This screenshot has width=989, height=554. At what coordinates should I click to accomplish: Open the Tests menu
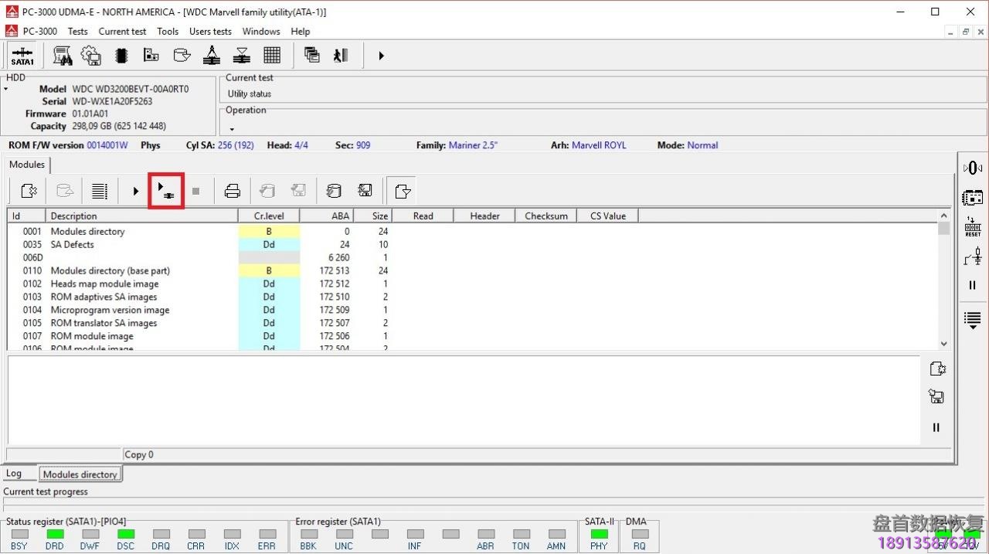click(x=77, y=32)
